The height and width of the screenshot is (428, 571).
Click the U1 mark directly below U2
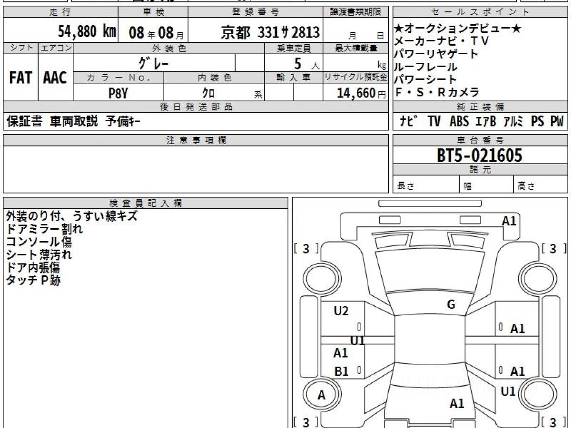(357, 341)
